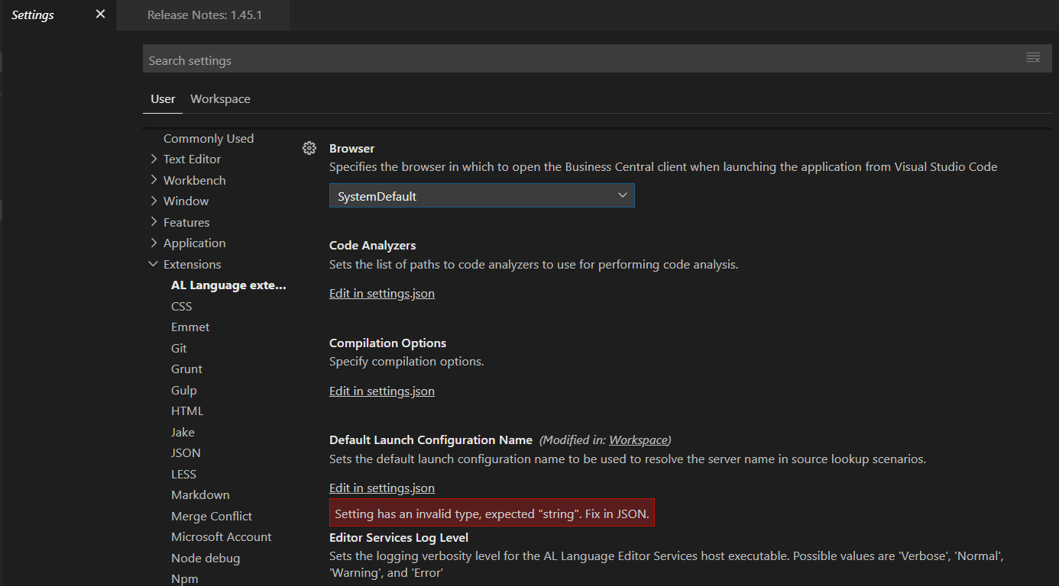
Task: Select the Markdown settings entry
Action: coord(200,494)
